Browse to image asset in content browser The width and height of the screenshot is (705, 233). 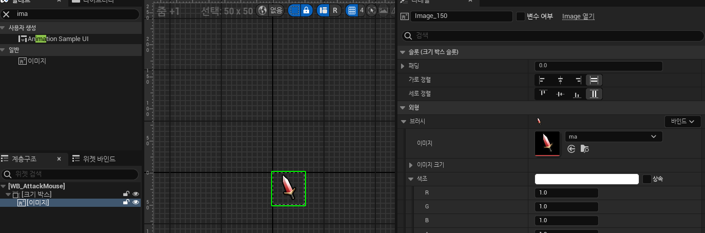point(584,149)
